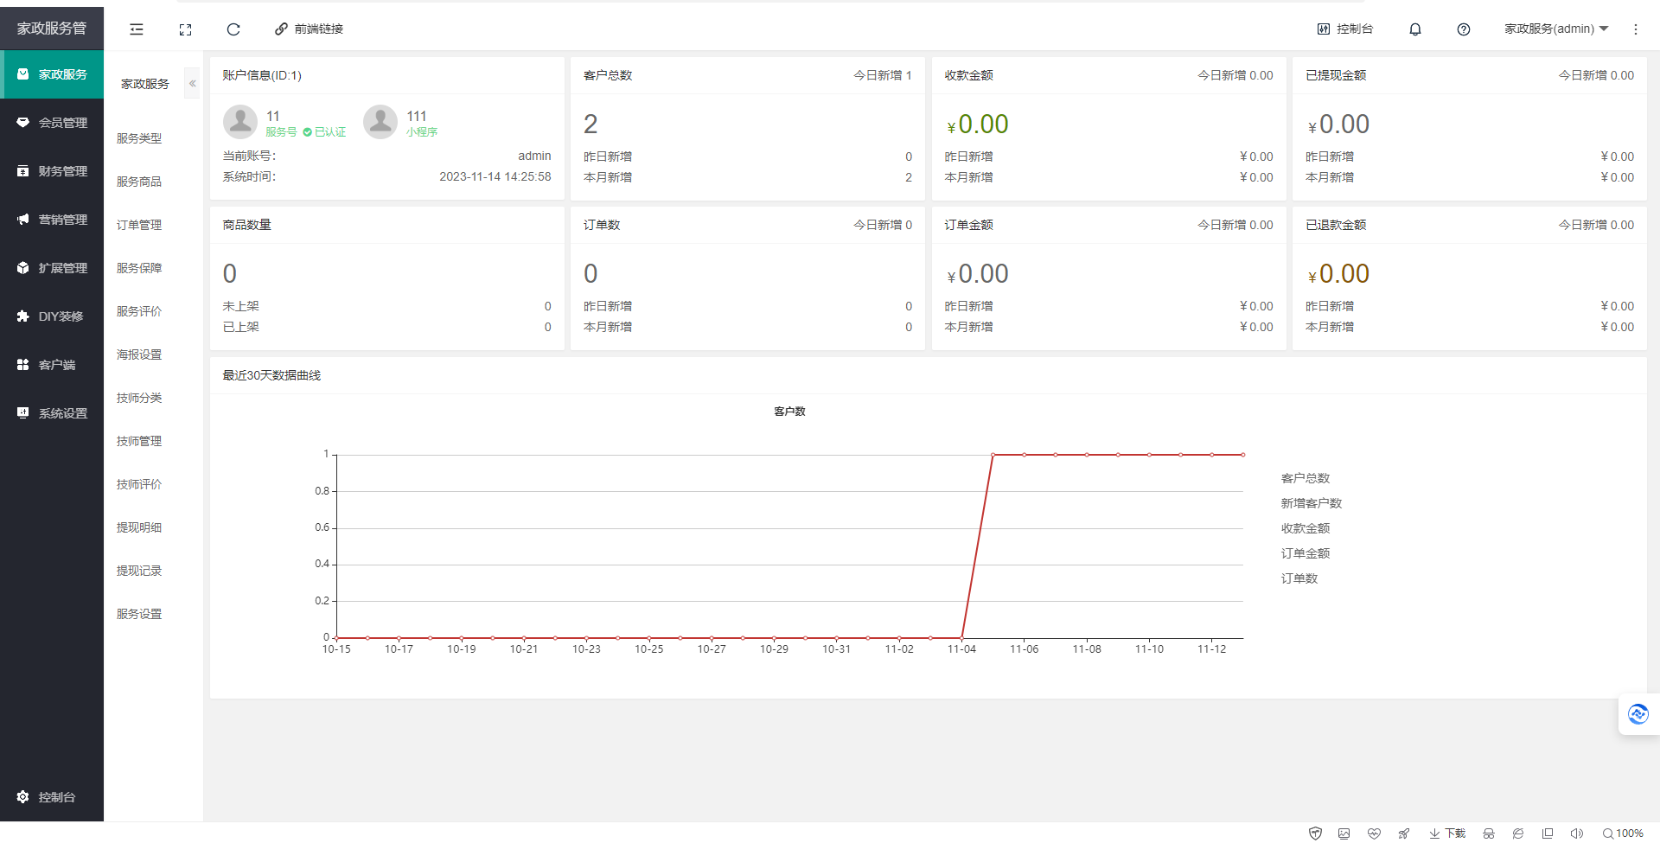Screen dimensions: 1660x843
Task: Toggle 客户总数 series in chart legend
Action: pyautogui.click(x=1305, y=478)
